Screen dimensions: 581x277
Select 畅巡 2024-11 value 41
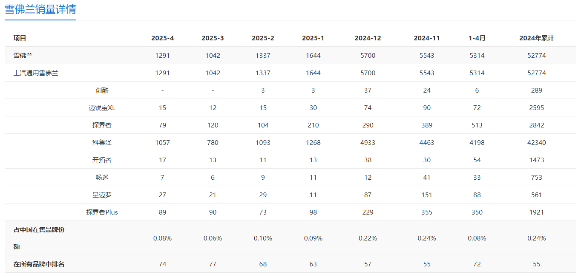click(427, 178)
